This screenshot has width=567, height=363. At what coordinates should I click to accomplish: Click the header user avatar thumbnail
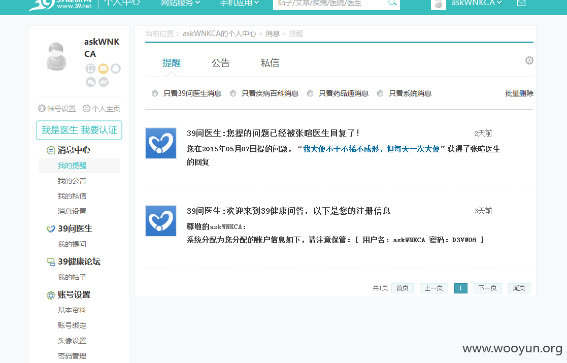click(x=438, y=5)
